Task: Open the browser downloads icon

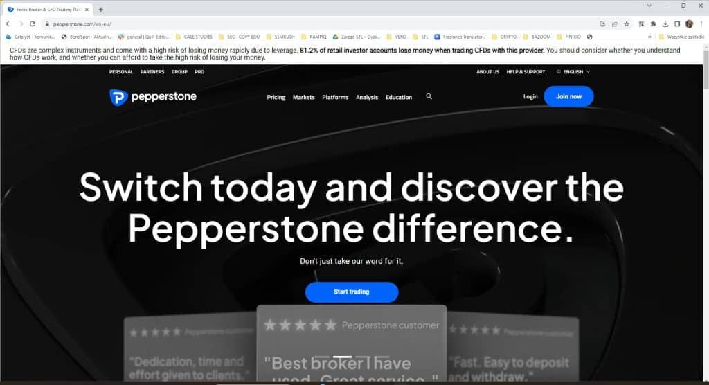Action: (x=665, y=24)
